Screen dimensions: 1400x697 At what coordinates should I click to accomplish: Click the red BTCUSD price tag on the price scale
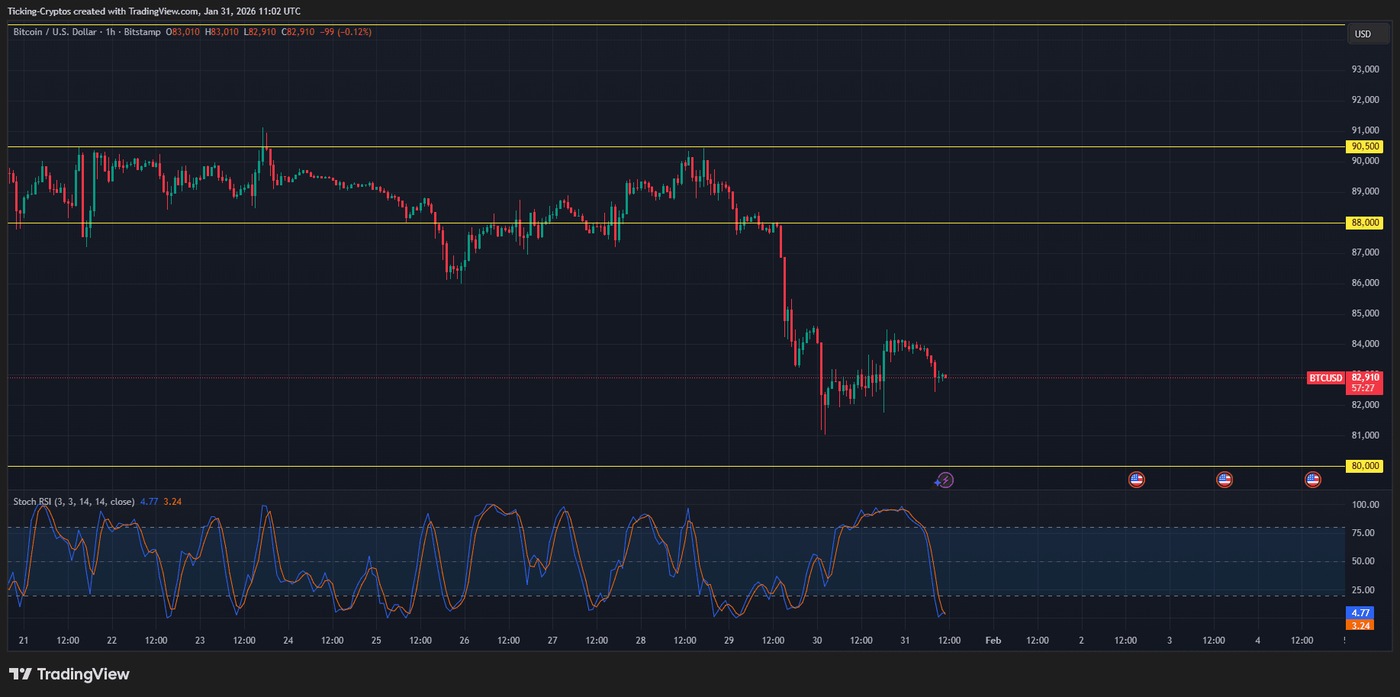[x=1325, y=377]
